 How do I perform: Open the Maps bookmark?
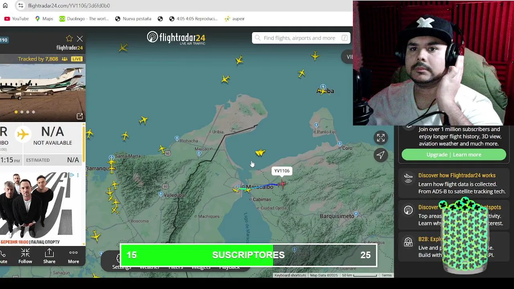44,18
